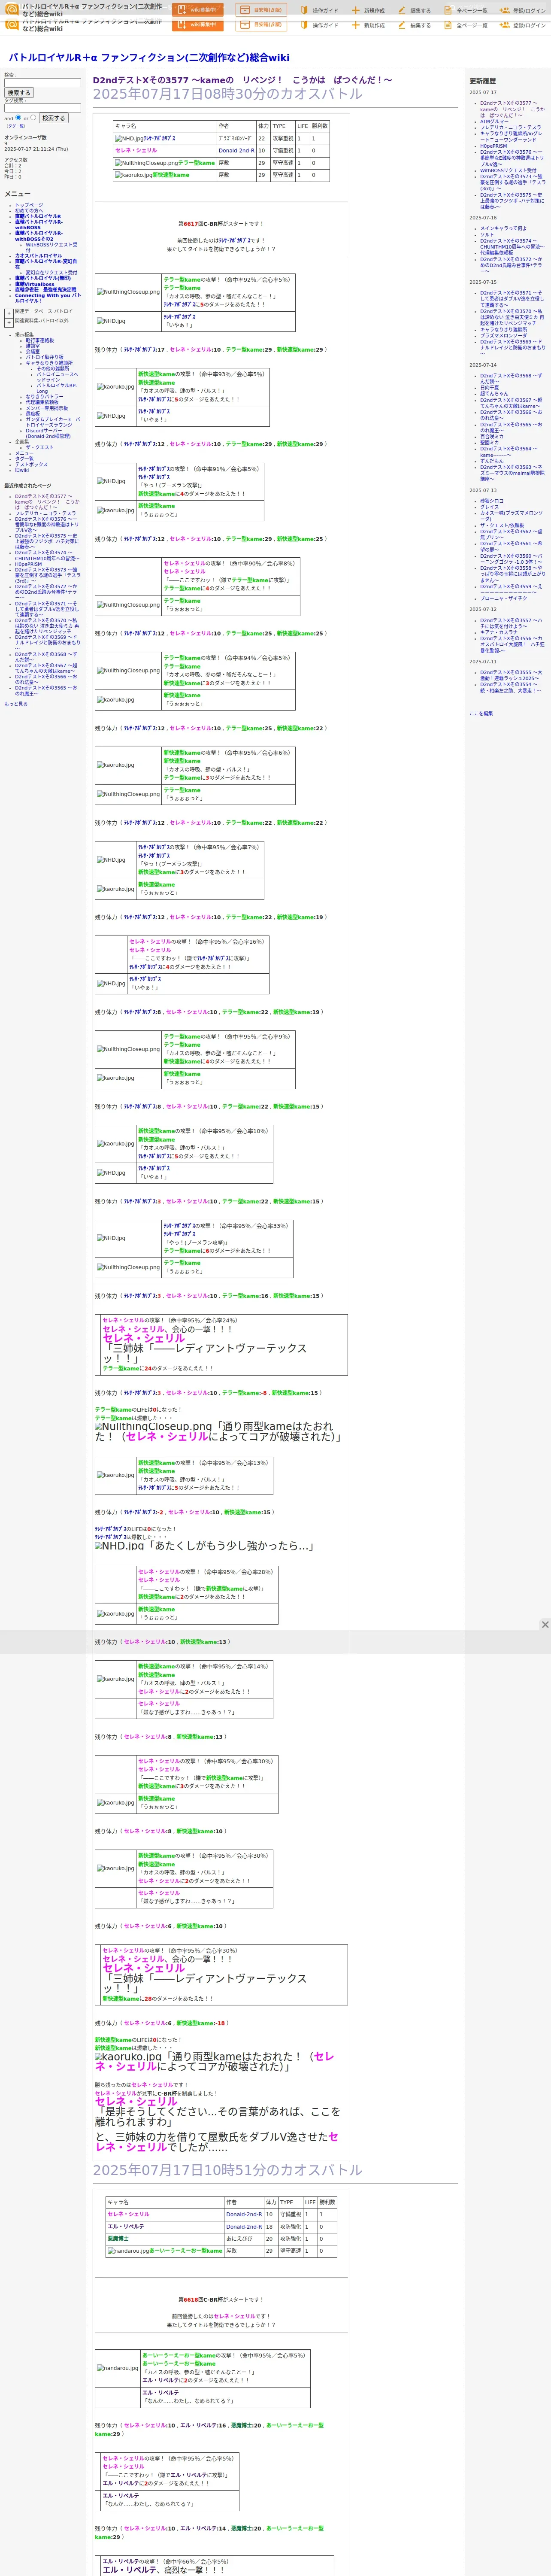Click もっと見る under recent pages
The height and width of the screenshot is (2576, 551).
pyautogui.click(x=16, y=704)
